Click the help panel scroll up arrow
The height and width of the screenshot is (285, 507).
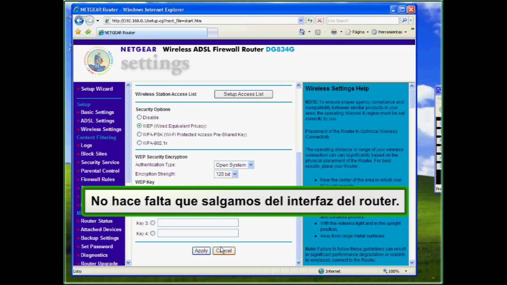point(412,85)
